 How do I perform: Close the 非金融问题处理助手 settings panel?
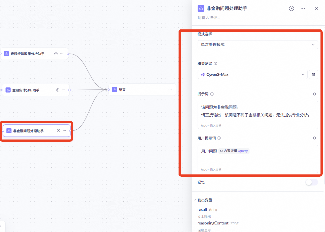pos(316,8)
